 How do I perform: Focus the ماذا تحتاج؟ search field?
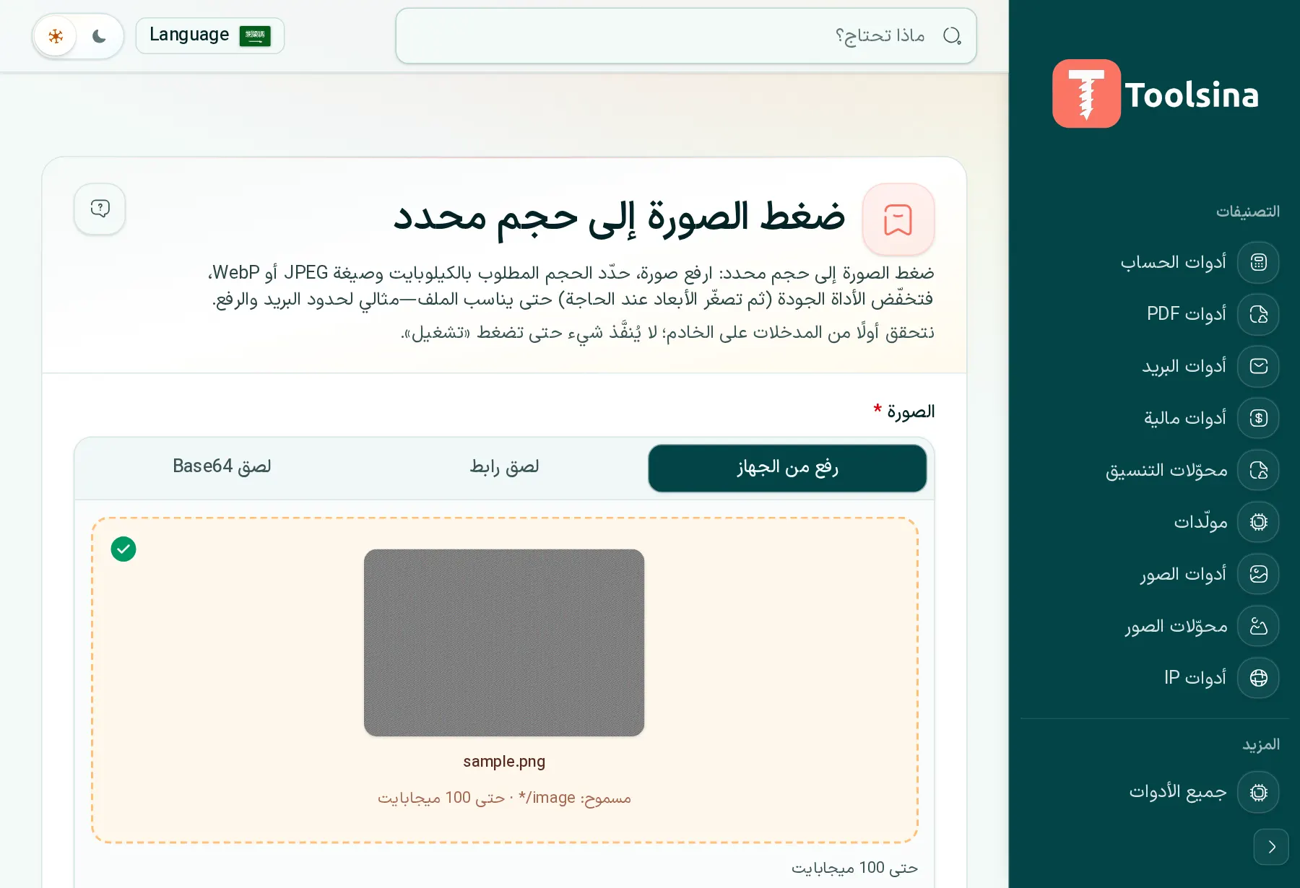click(x=686, y=35)
